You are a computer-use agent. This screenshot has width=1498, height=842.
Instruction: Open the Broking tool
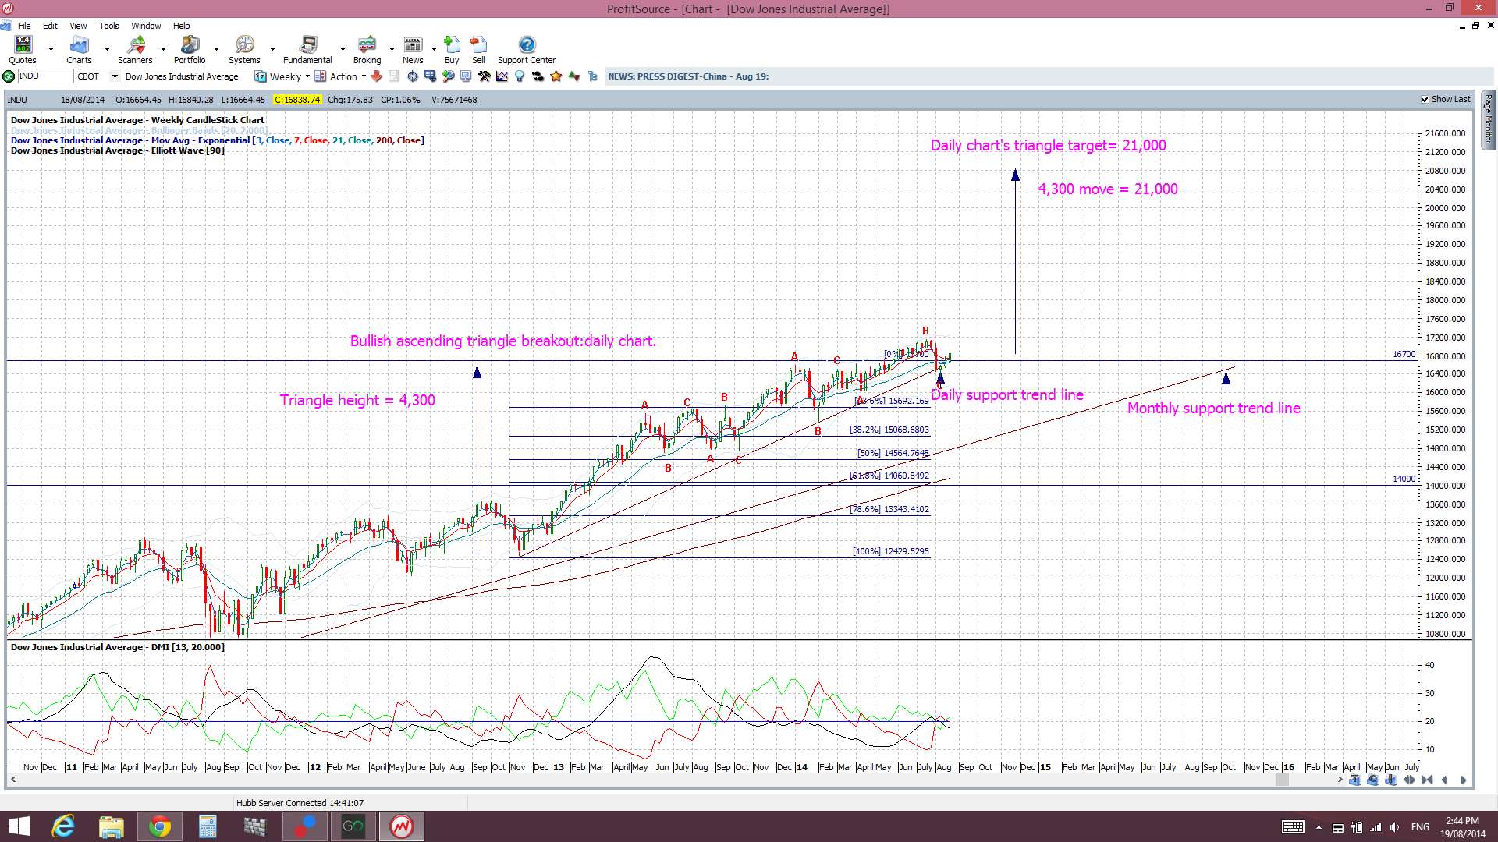(x=367, y=50)
